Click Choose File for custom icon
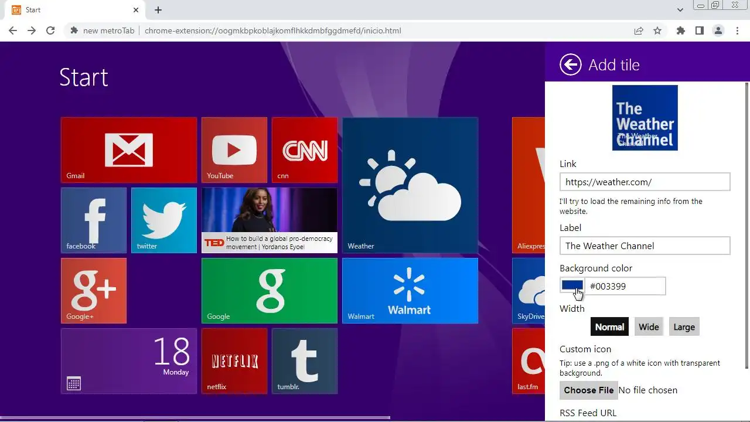Image resolution: width=750 pixels, height=422 pixels. 589,390
